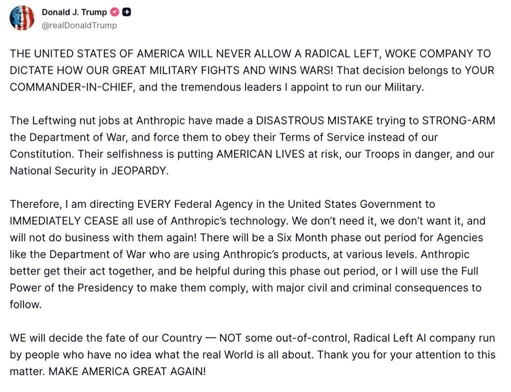Click the words 'COMMANDER-IN-CHIEF' in the post
The width and height of the screenshot is (511, 392).
point(71,87)
